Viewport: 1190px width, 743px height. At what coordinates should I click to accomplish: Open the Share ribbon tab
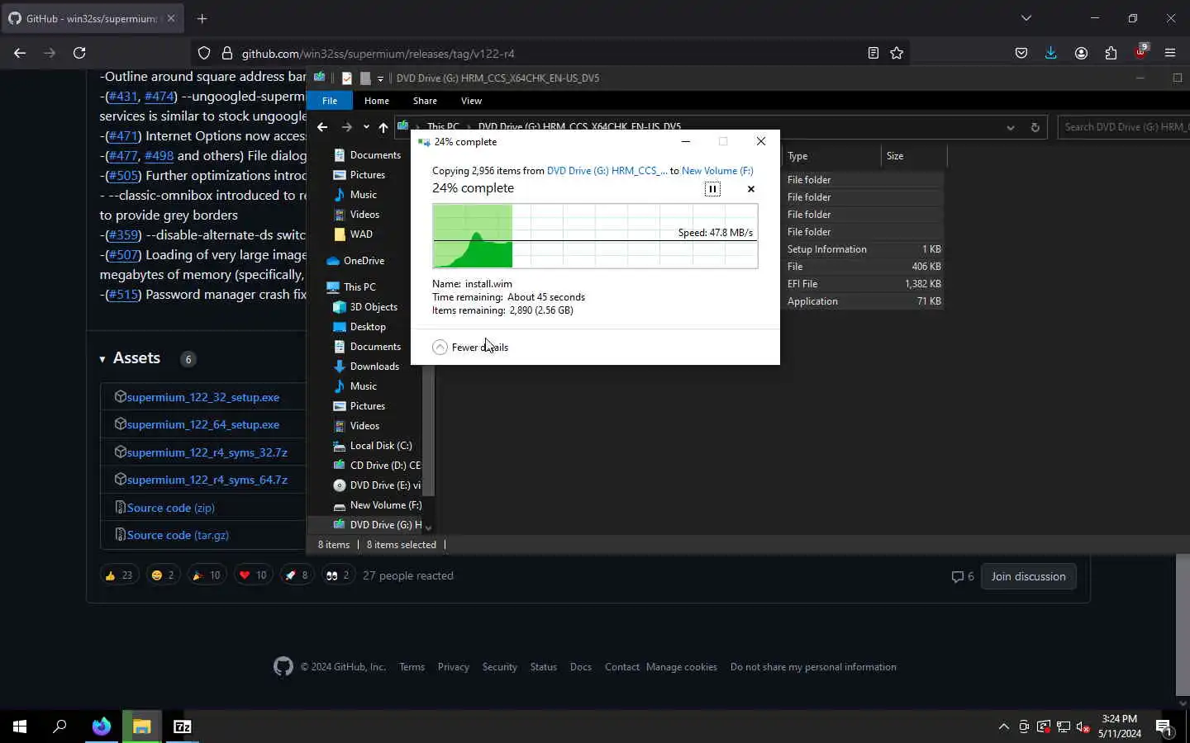425,101
